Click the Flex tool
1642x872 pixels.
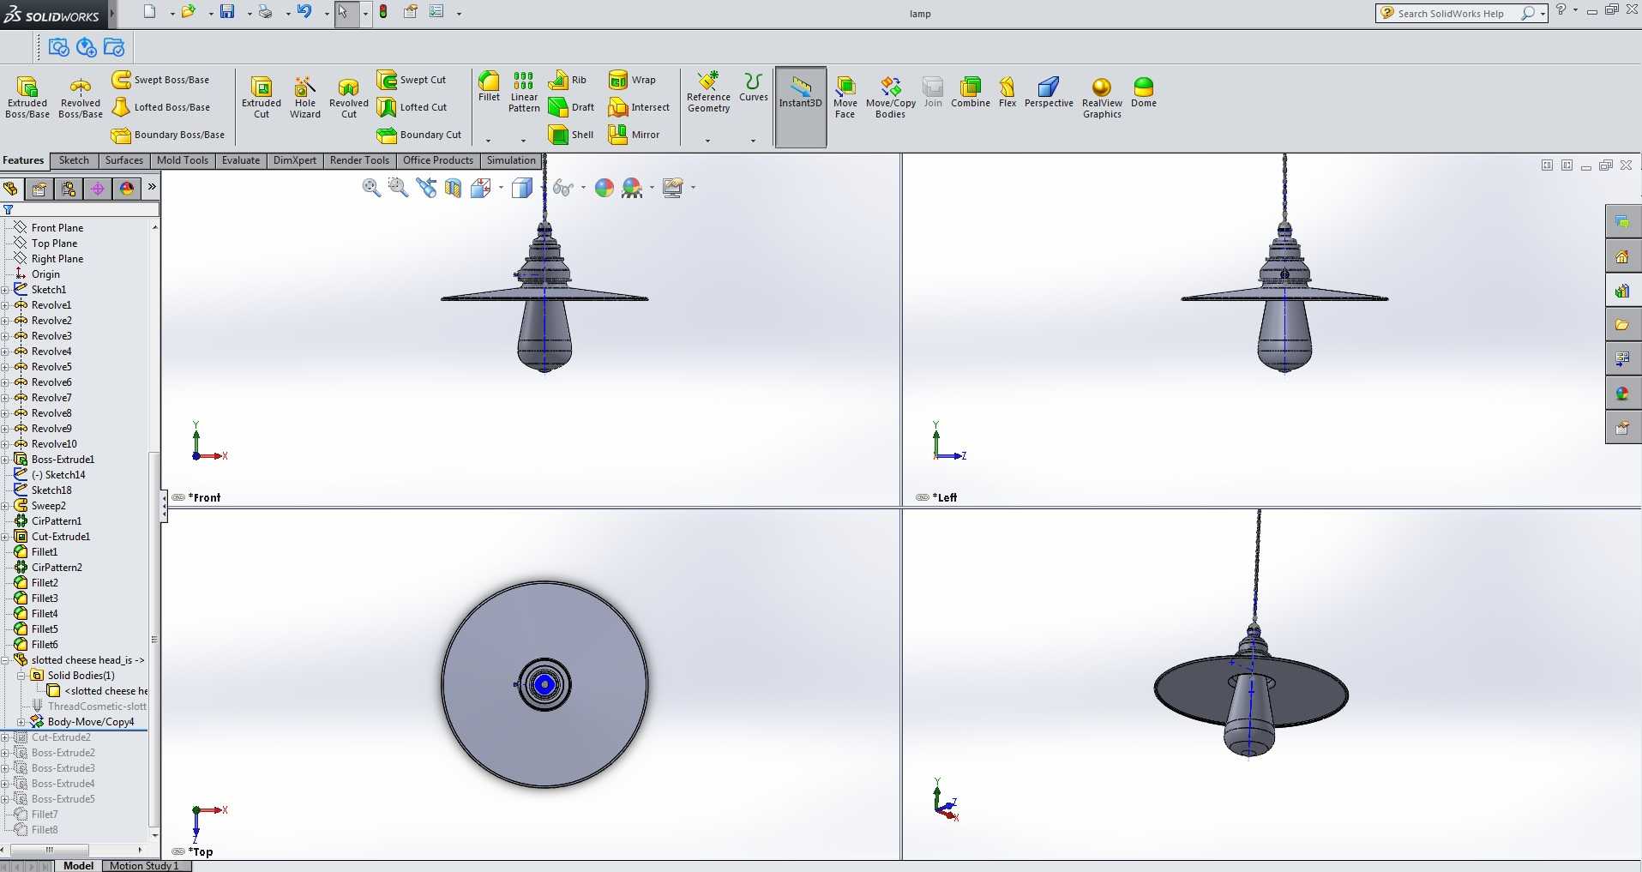point(1007,92)
